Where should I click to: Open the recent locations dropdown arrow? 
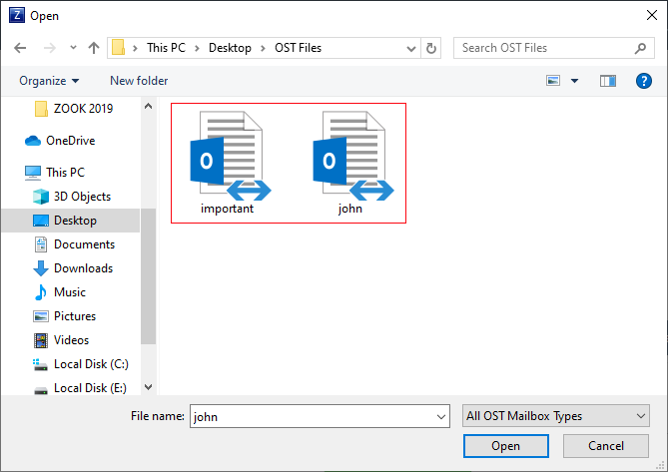click(x=73, y=48)
